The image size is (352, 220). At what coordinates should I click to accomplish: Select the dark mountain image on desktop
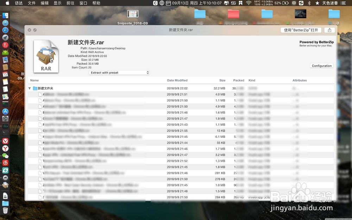click(x=300, y=14)
